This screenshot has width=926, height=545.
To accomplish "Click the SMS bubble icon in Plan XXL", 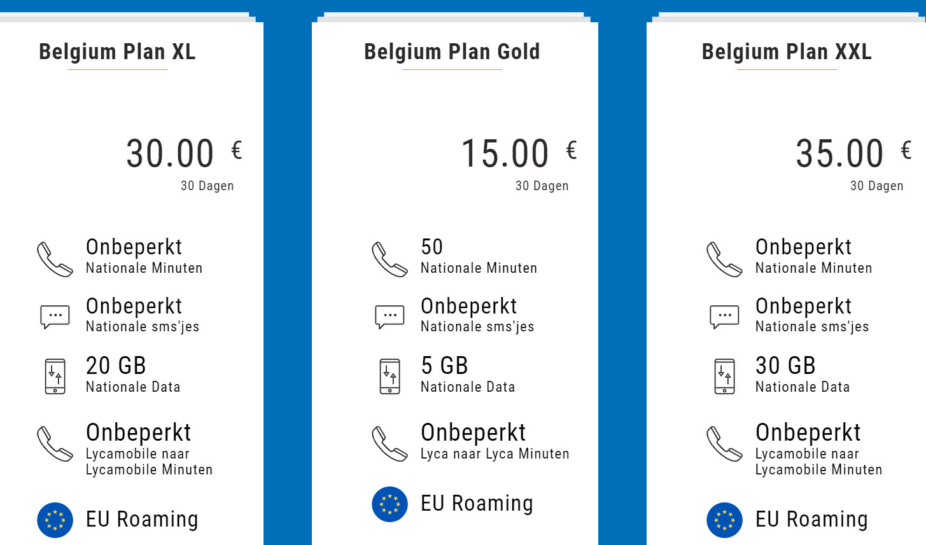I will coord(724,316).
